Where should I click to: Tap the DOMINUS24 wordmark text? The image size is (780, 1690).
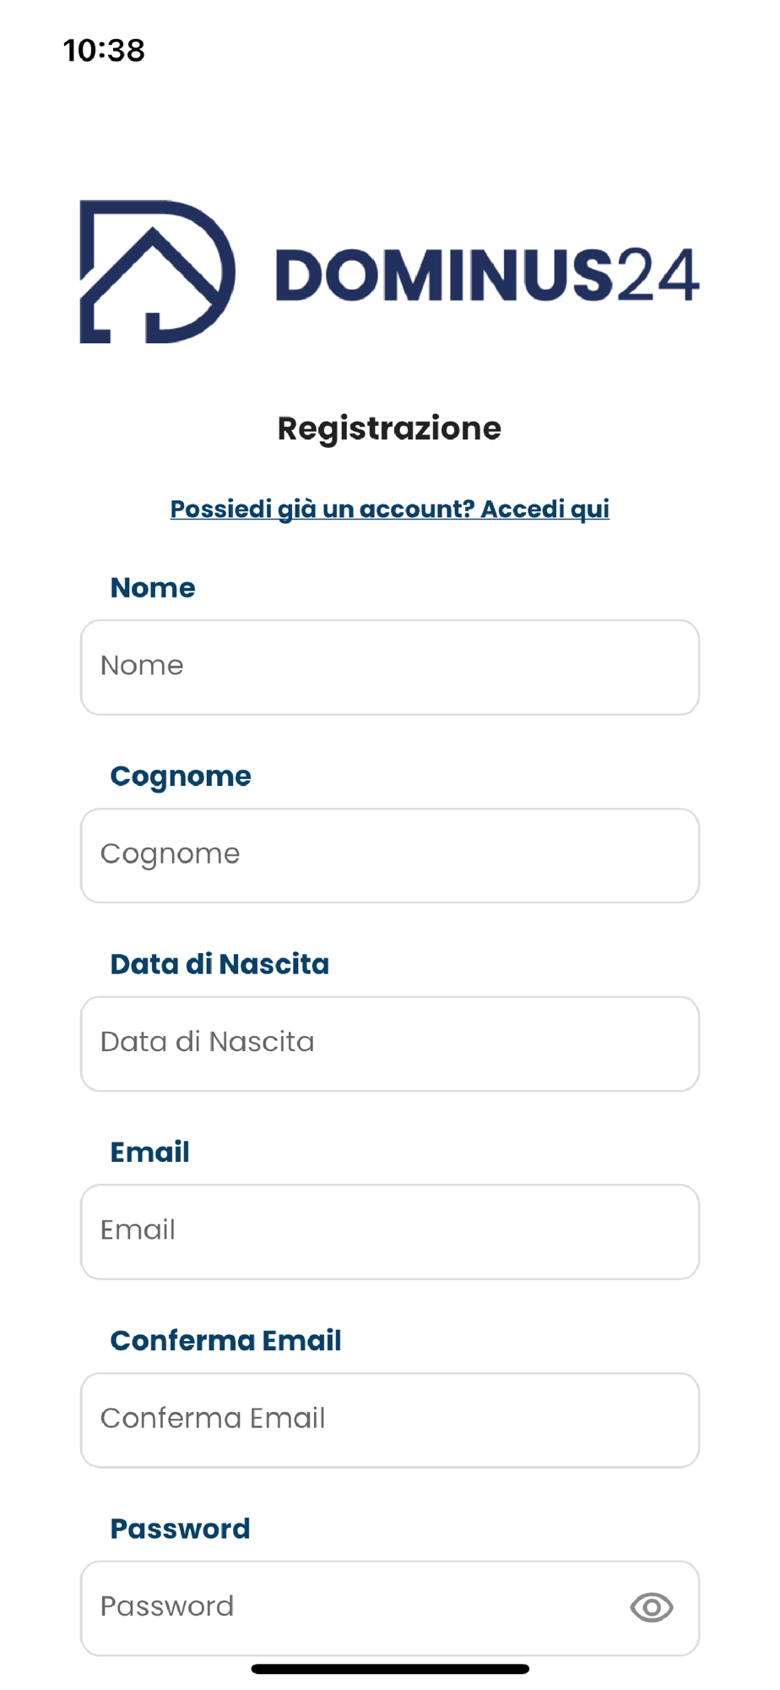[487, 275]
